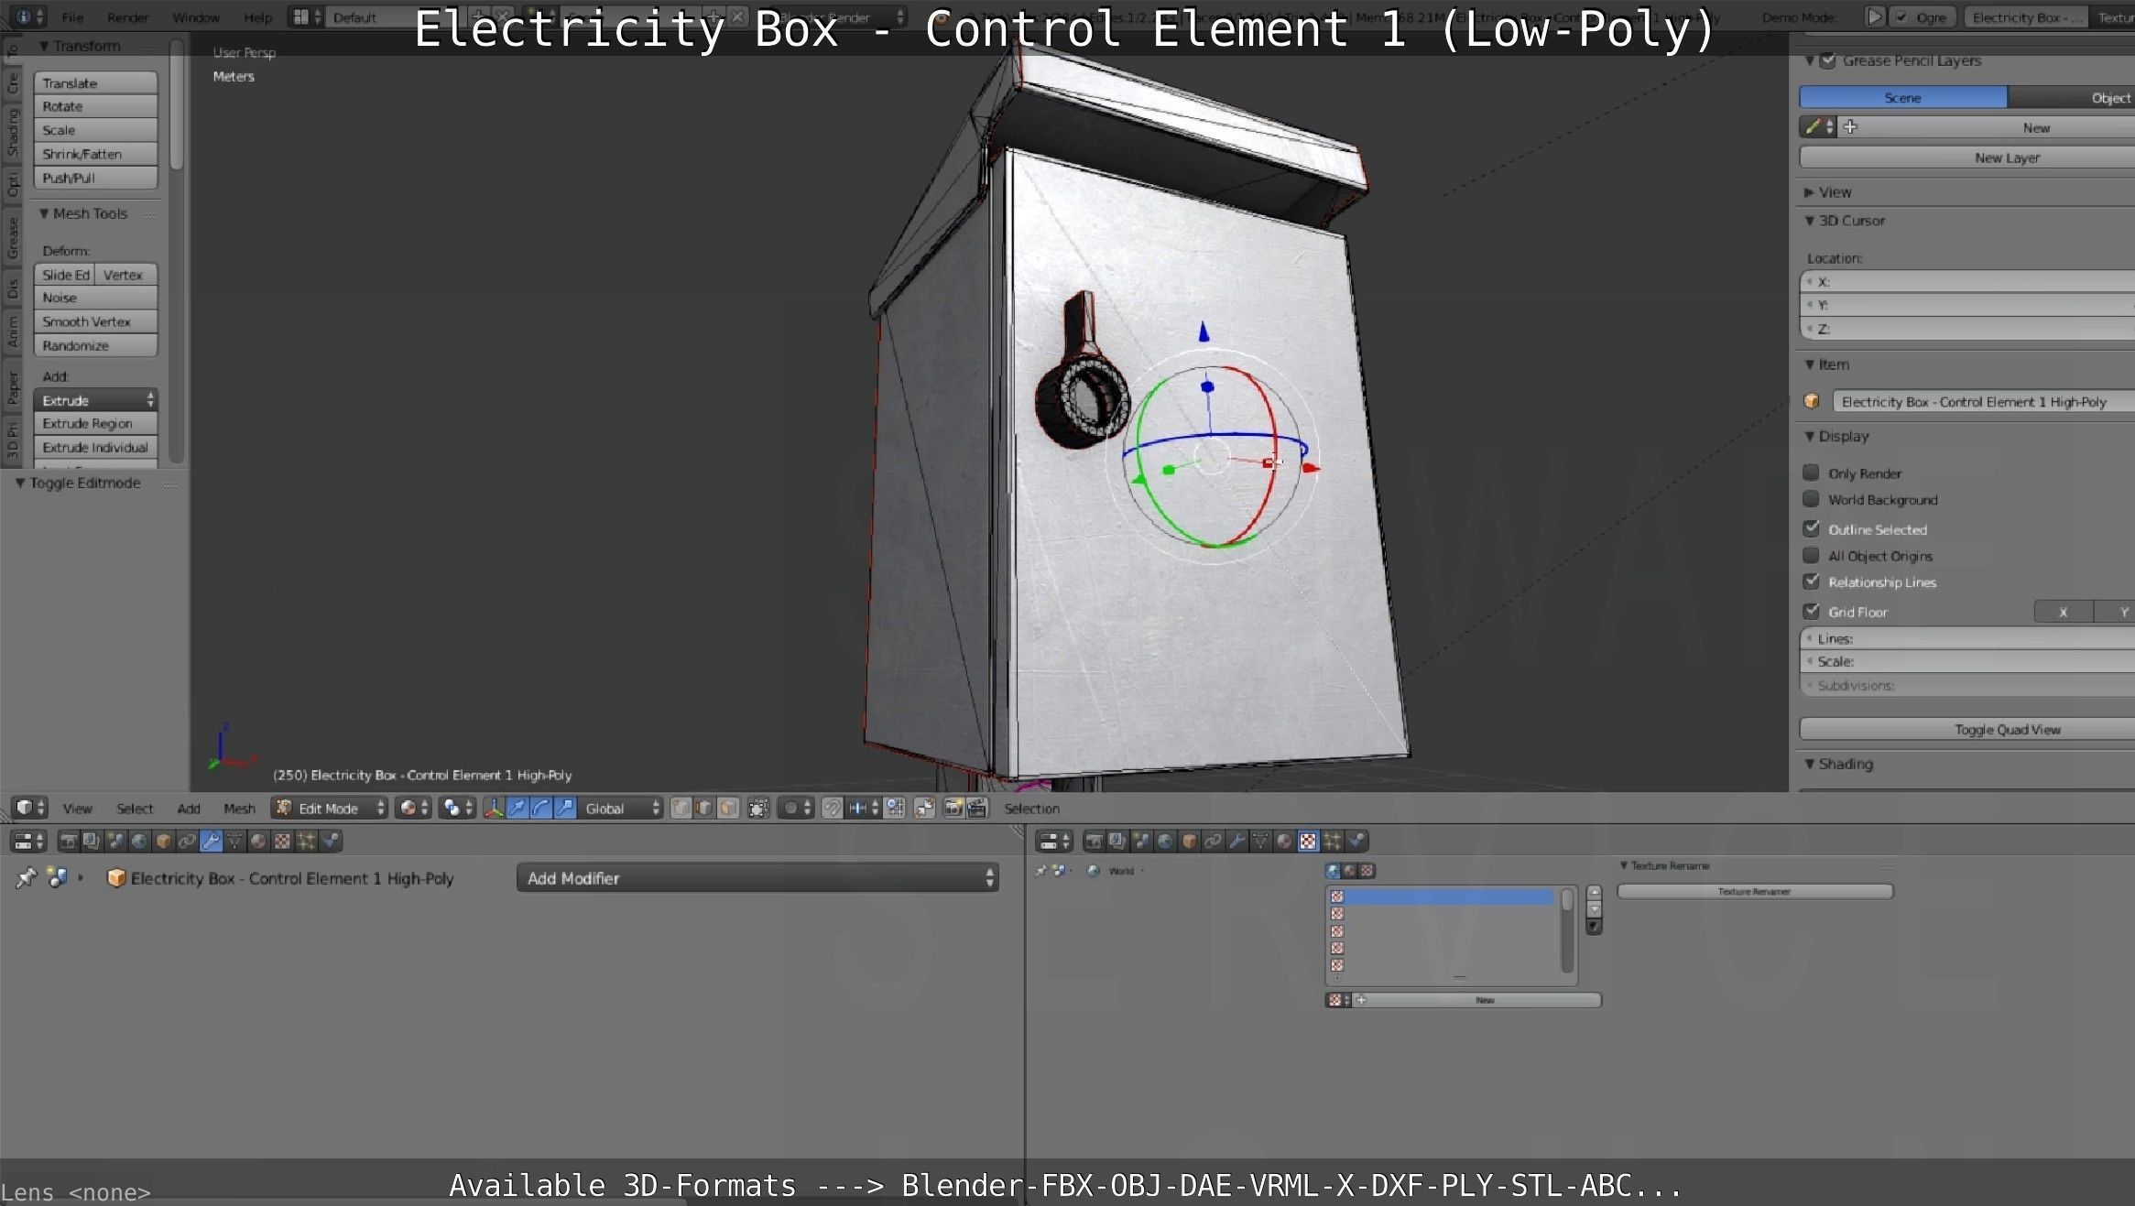Enable the Only Render checkbox
The image size is (2135, 1206).
click(x=1811, y=473)
